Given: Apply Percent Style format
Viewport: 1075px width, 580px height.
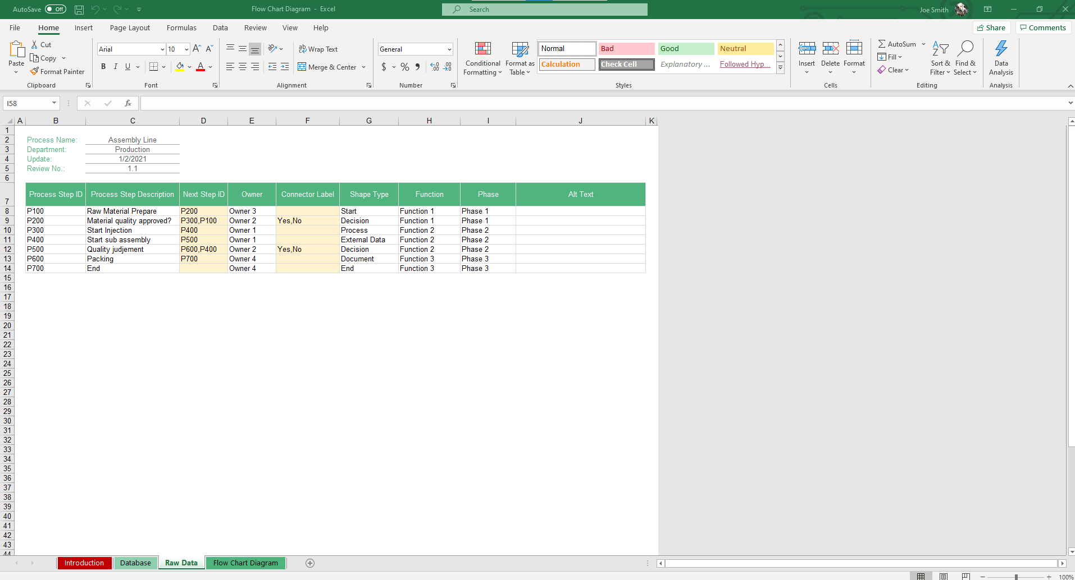Looking at the screenshot, I should tap(405, 67).
